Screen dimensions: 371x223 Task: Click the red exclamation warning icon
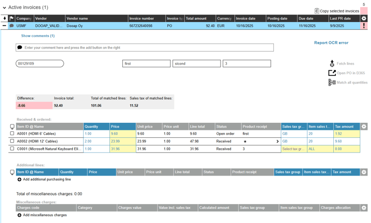coord(363,26)
